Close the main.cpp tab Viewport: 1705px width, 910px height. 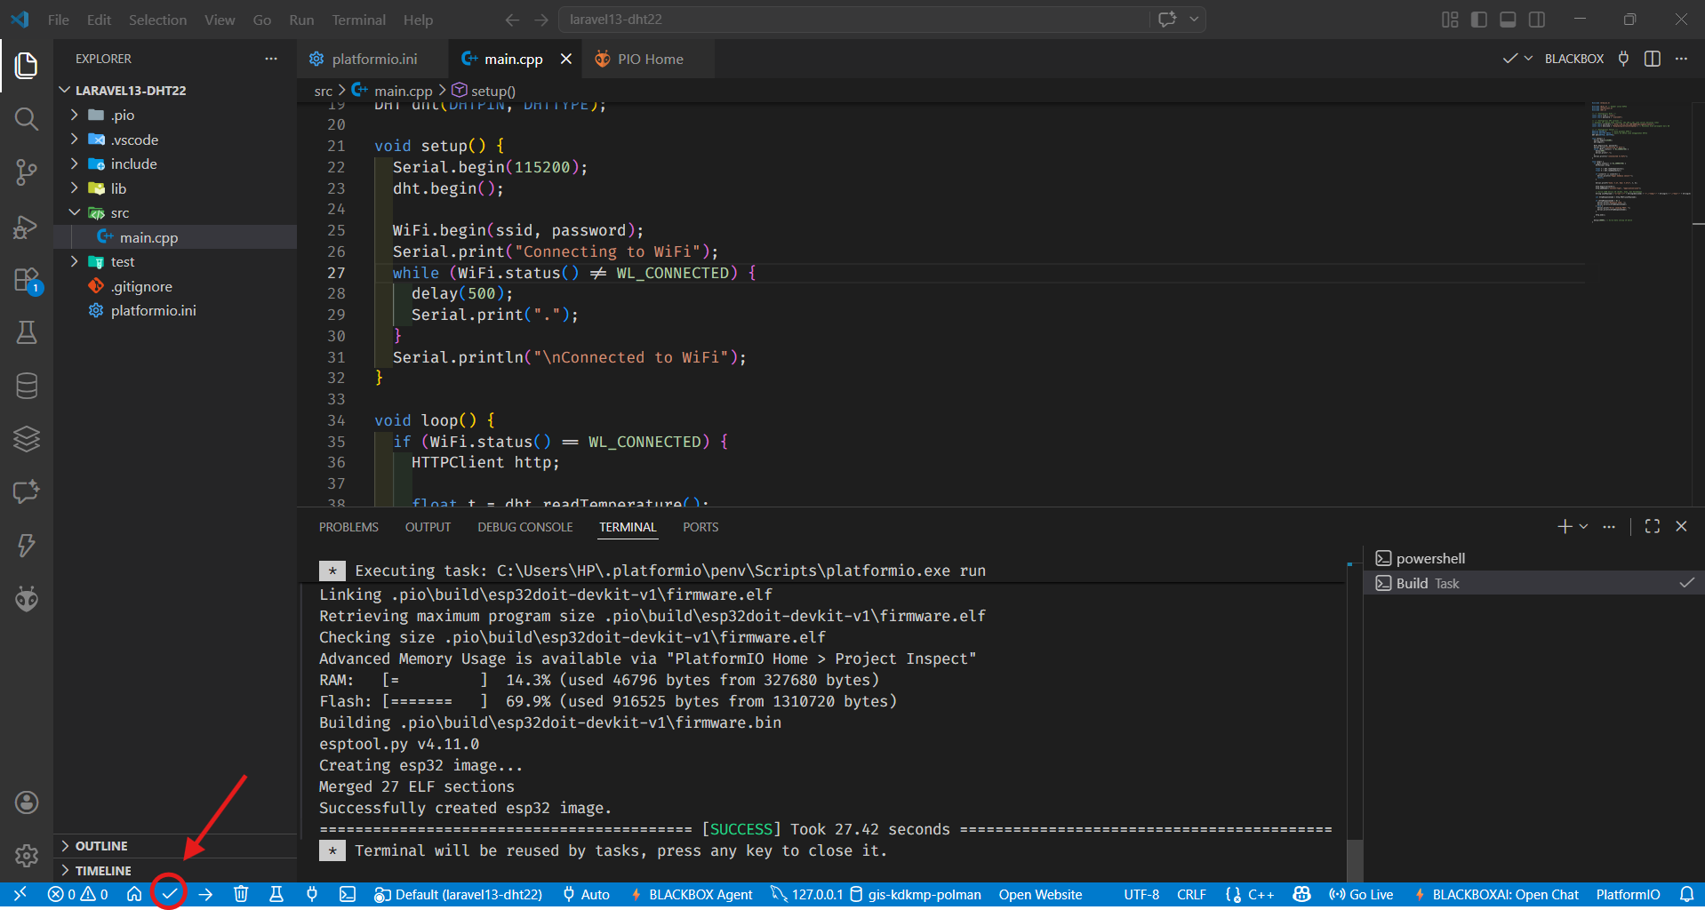(x=565, y=59)
